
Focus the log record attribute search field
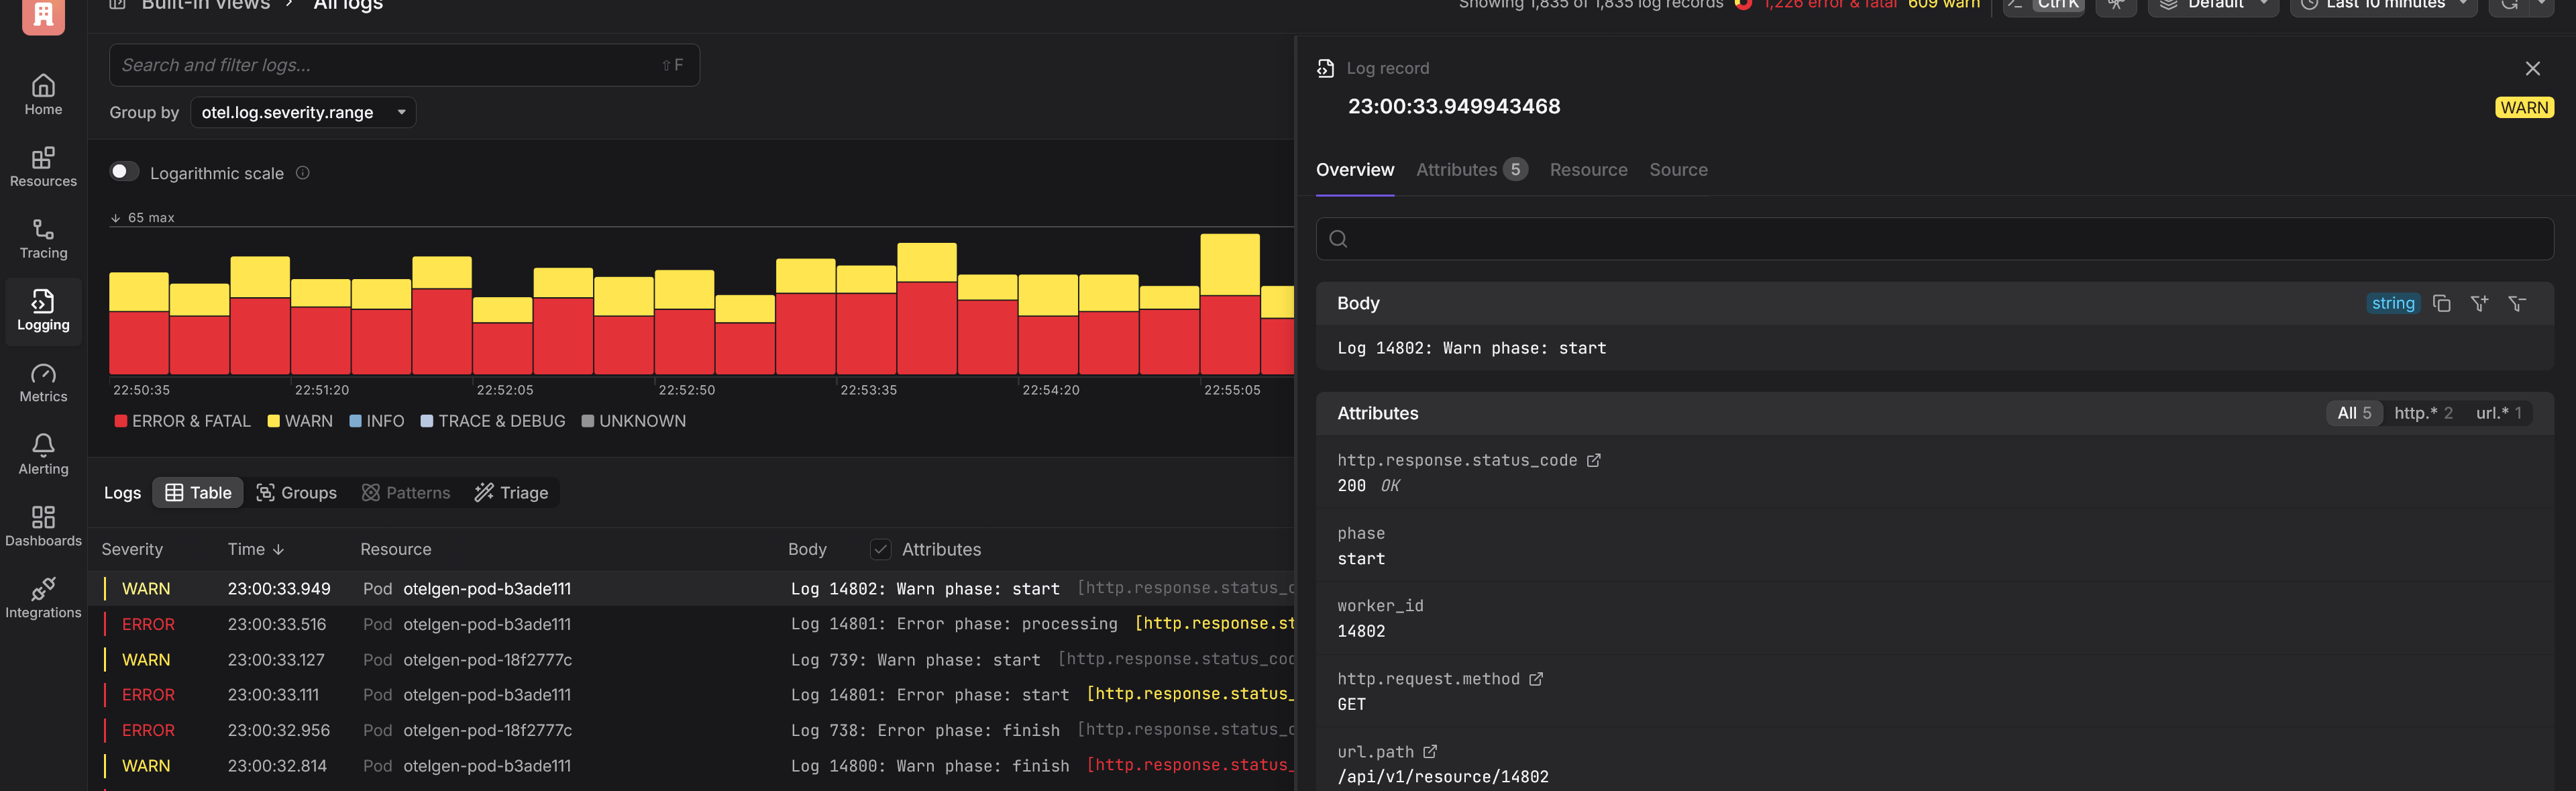1934,238
